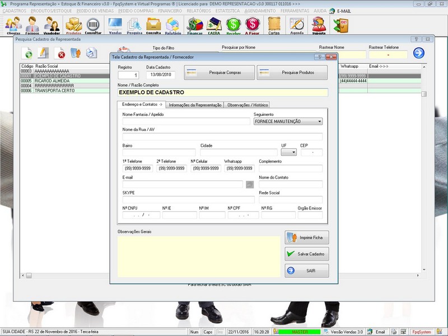
Task: Open the Fornece suppliers icon
Action: pyautogui.click(x=32, y=25)
